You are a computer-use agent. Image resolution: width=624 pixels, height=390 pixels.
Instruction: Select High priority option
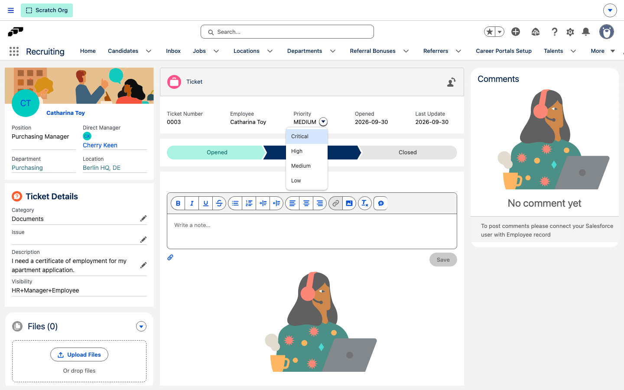[x=307, y=151]
